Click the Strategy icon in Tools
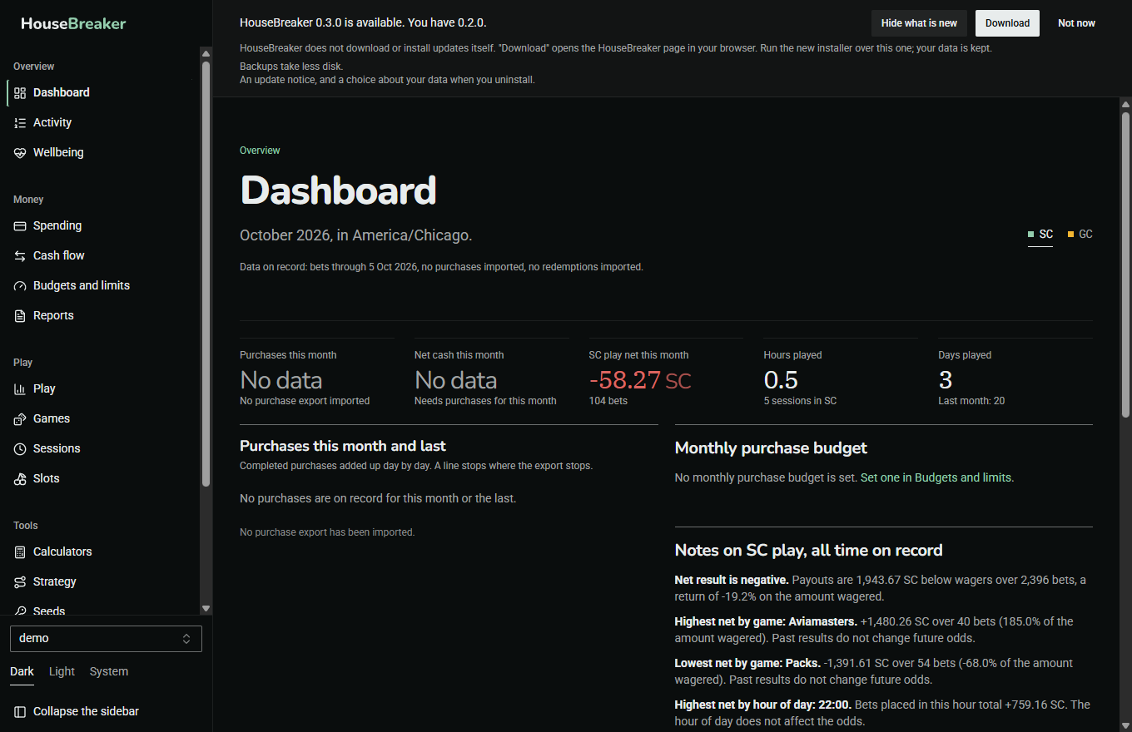 coord(20,581)
